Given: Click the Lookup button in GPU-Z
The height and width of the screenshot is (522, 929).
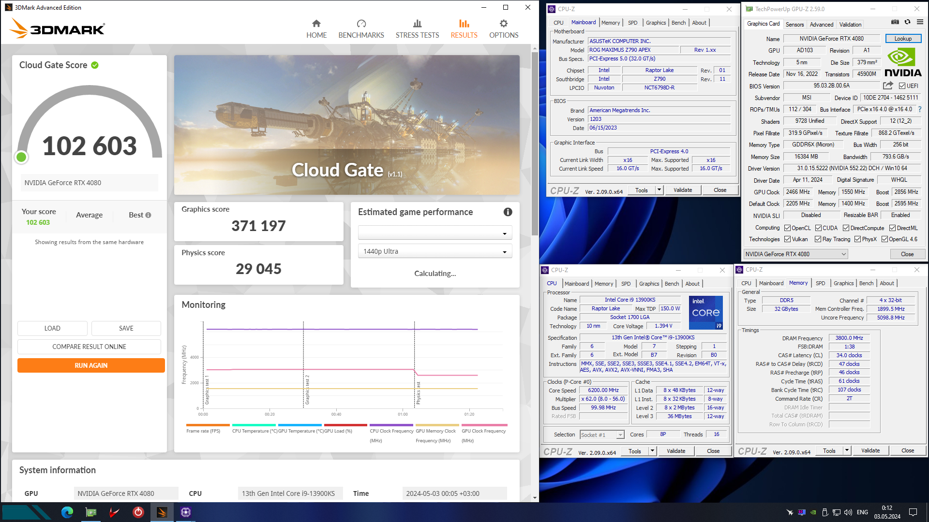Looking at the screenshot, I should coord(903,39).
